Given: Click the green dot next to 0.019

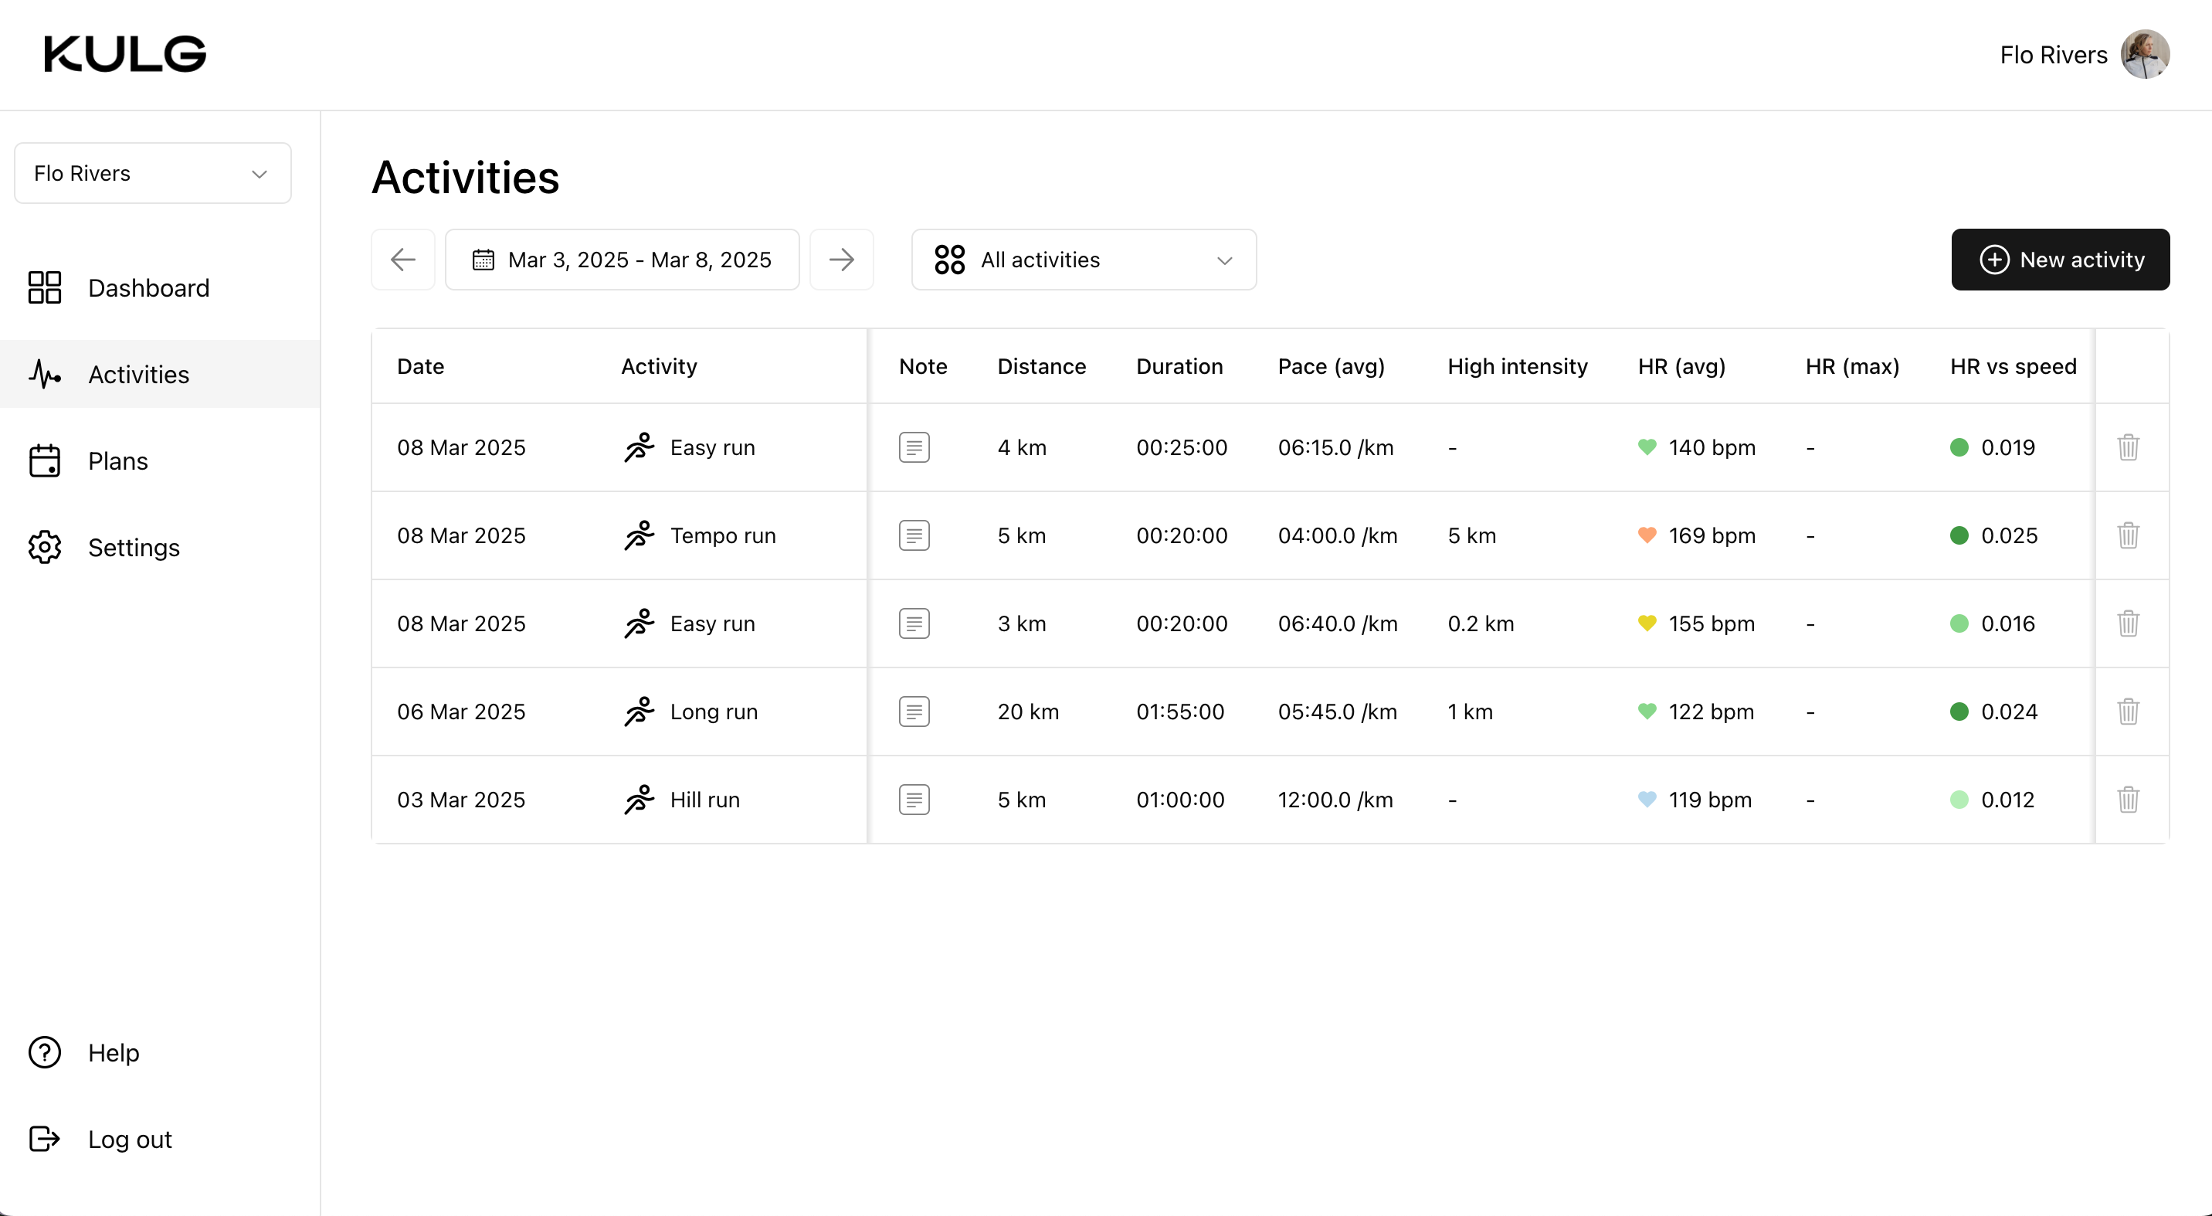Looking at the screenshot, I should click(1959, 447).
